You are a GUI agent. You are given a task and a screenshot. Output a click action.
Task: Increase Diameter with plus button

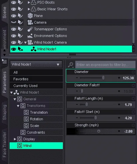[x=119, y=78]
